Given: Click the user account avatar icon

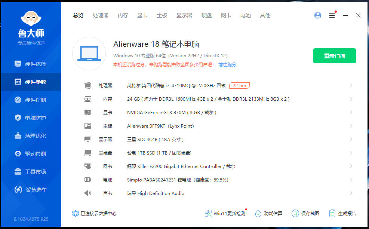Looking at the screenshot, I should click(318, 15).
